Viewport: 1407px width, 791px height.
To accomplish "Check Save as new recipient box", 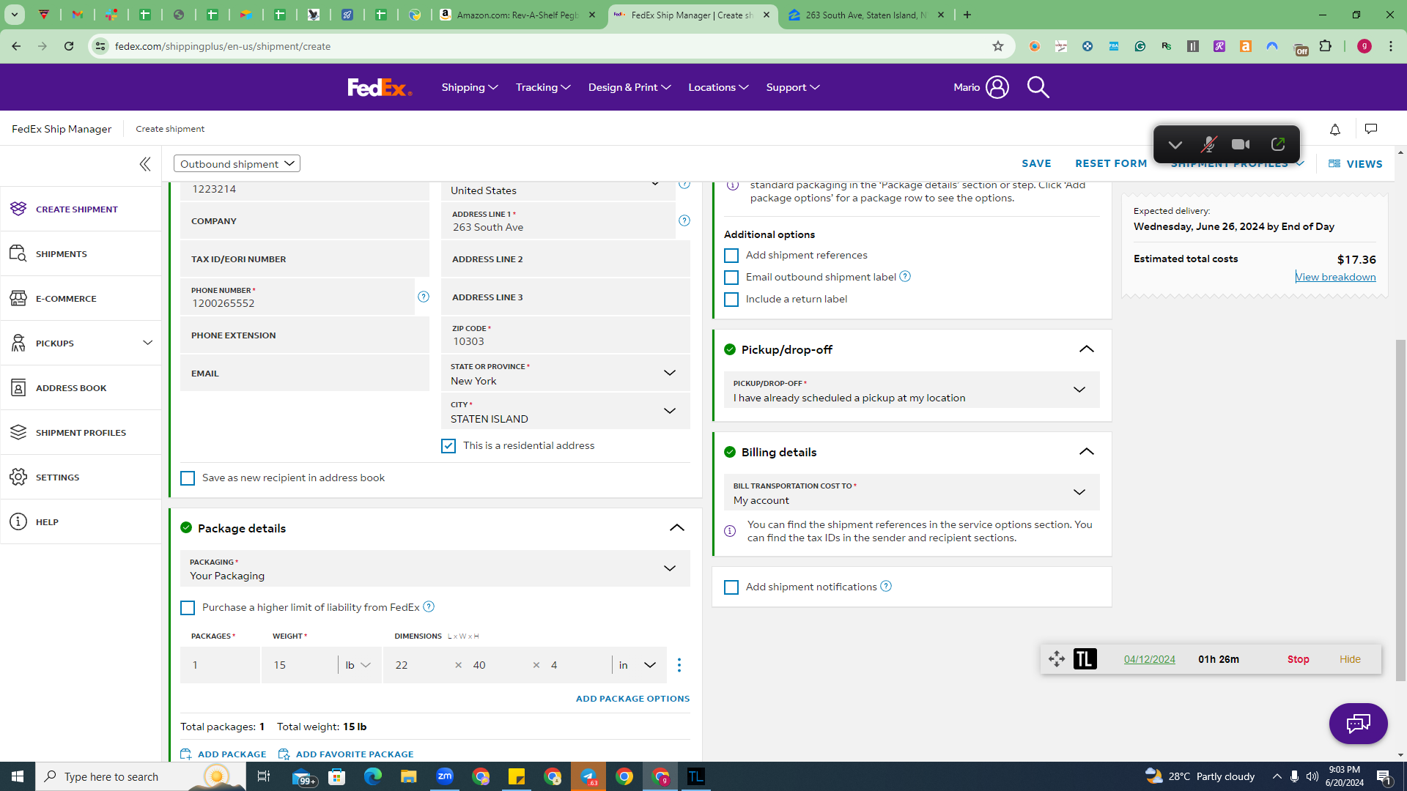I will 188,478.
